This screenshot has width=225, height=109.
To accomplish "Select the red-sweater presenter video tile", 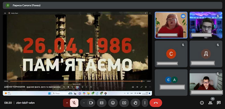I will click(171, 25).
